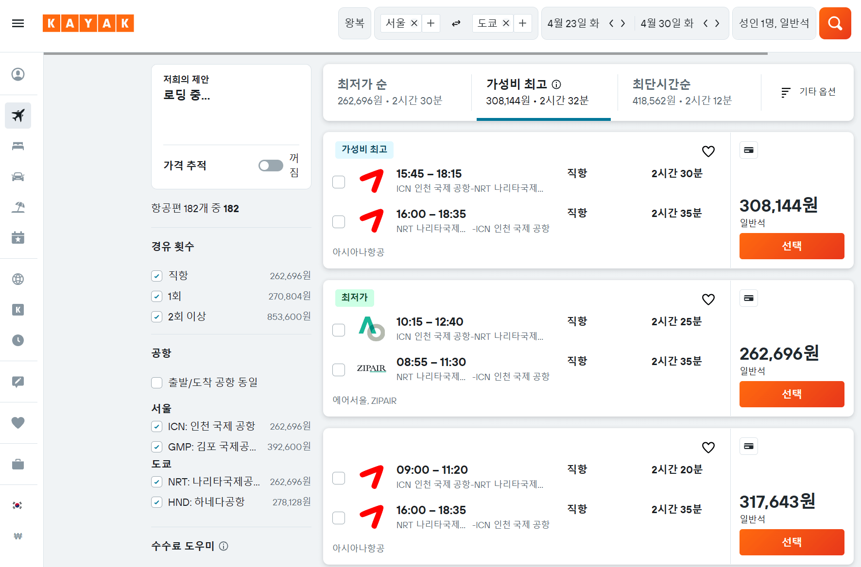Remove 서울 from origin field
Viewport: 861px width, 567px height.
click(414, 23)
